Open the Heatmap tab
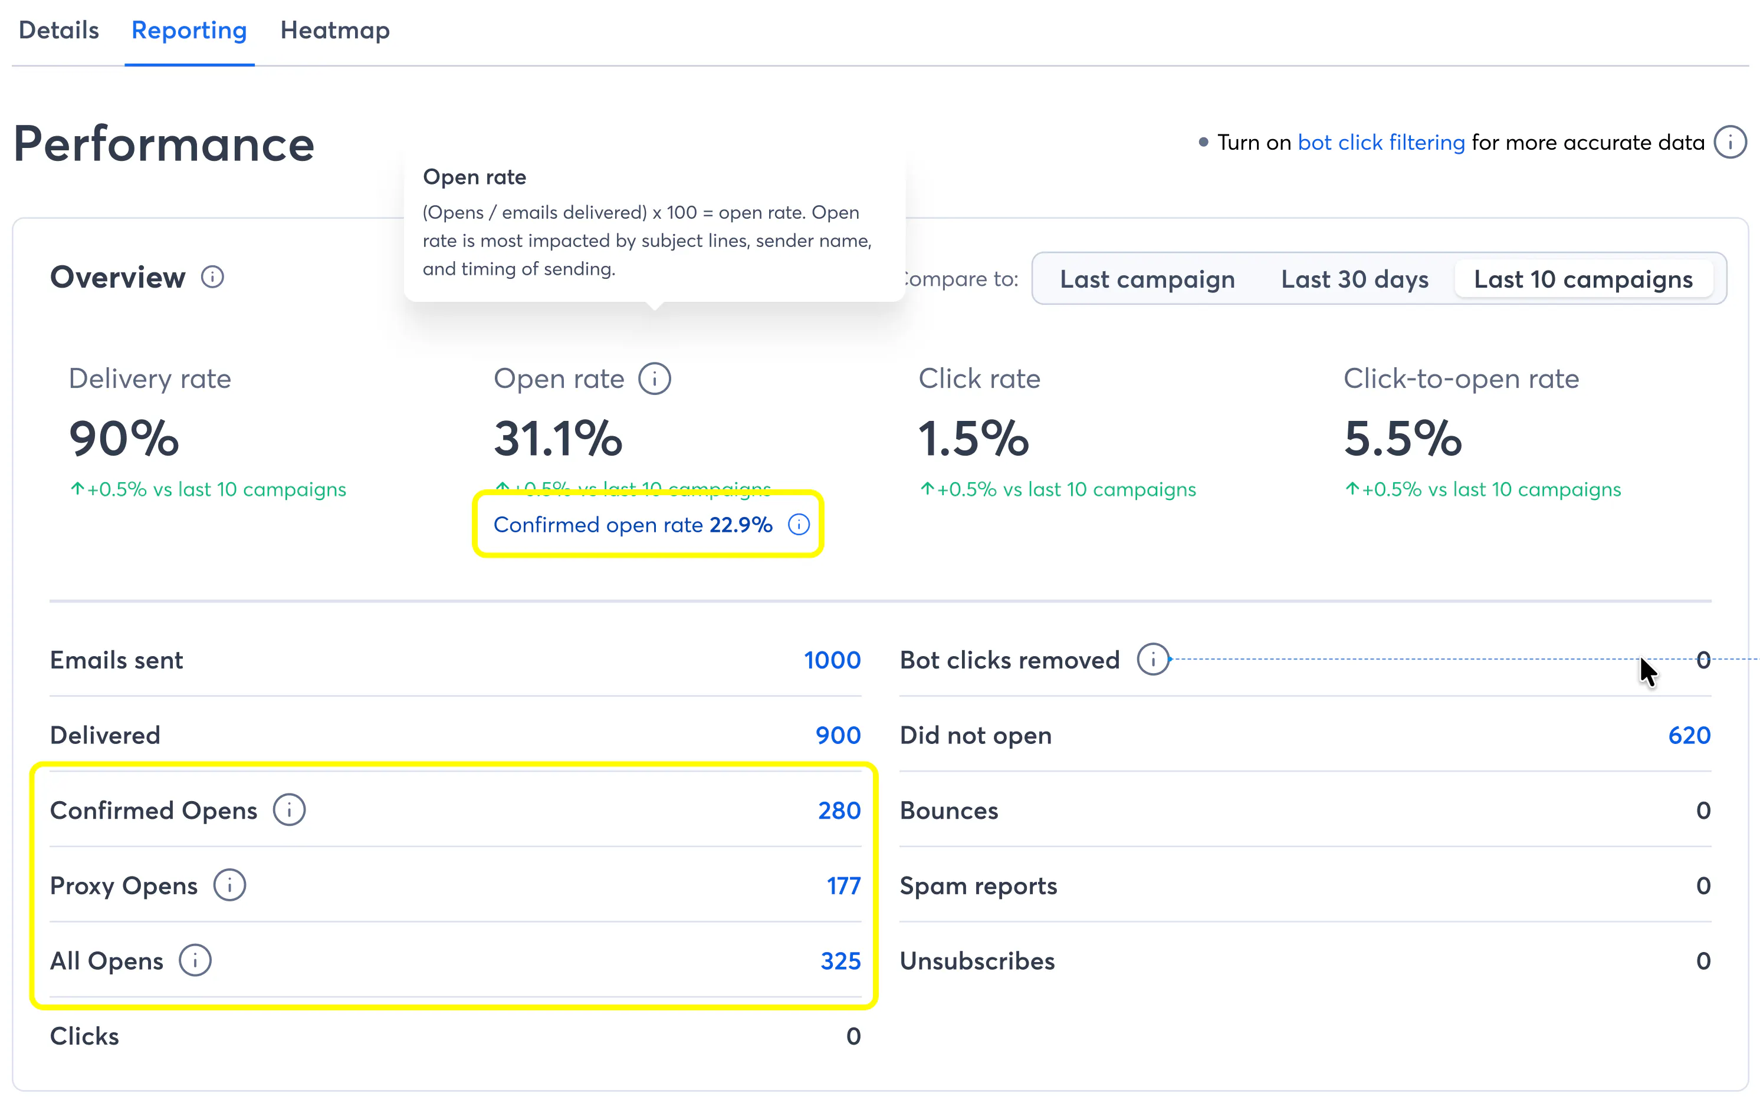Screen dimensions: 1760x1100 (335, 31)
